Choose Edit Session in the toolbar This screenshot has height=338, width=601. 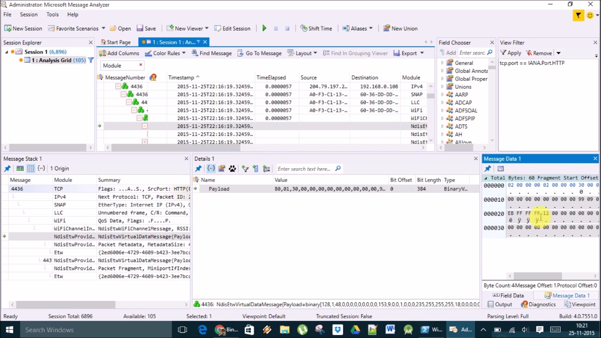tap(232, 28)
